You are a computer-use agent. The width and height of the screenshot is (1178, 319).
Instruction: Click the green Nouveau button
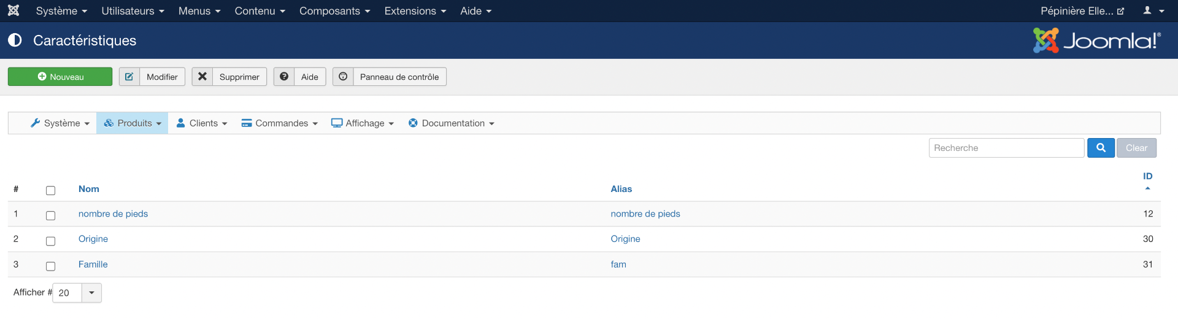coord(60,77)
